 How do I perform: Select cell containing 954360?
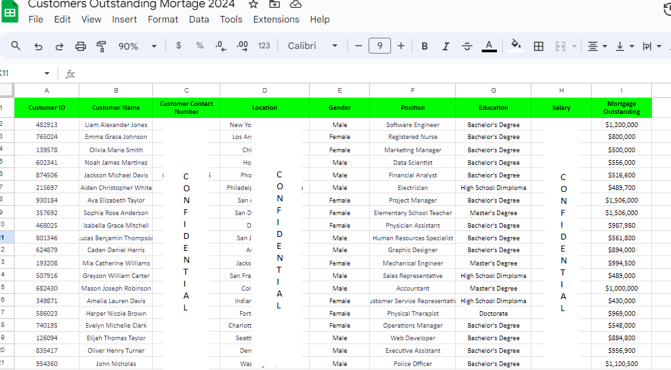46,363
